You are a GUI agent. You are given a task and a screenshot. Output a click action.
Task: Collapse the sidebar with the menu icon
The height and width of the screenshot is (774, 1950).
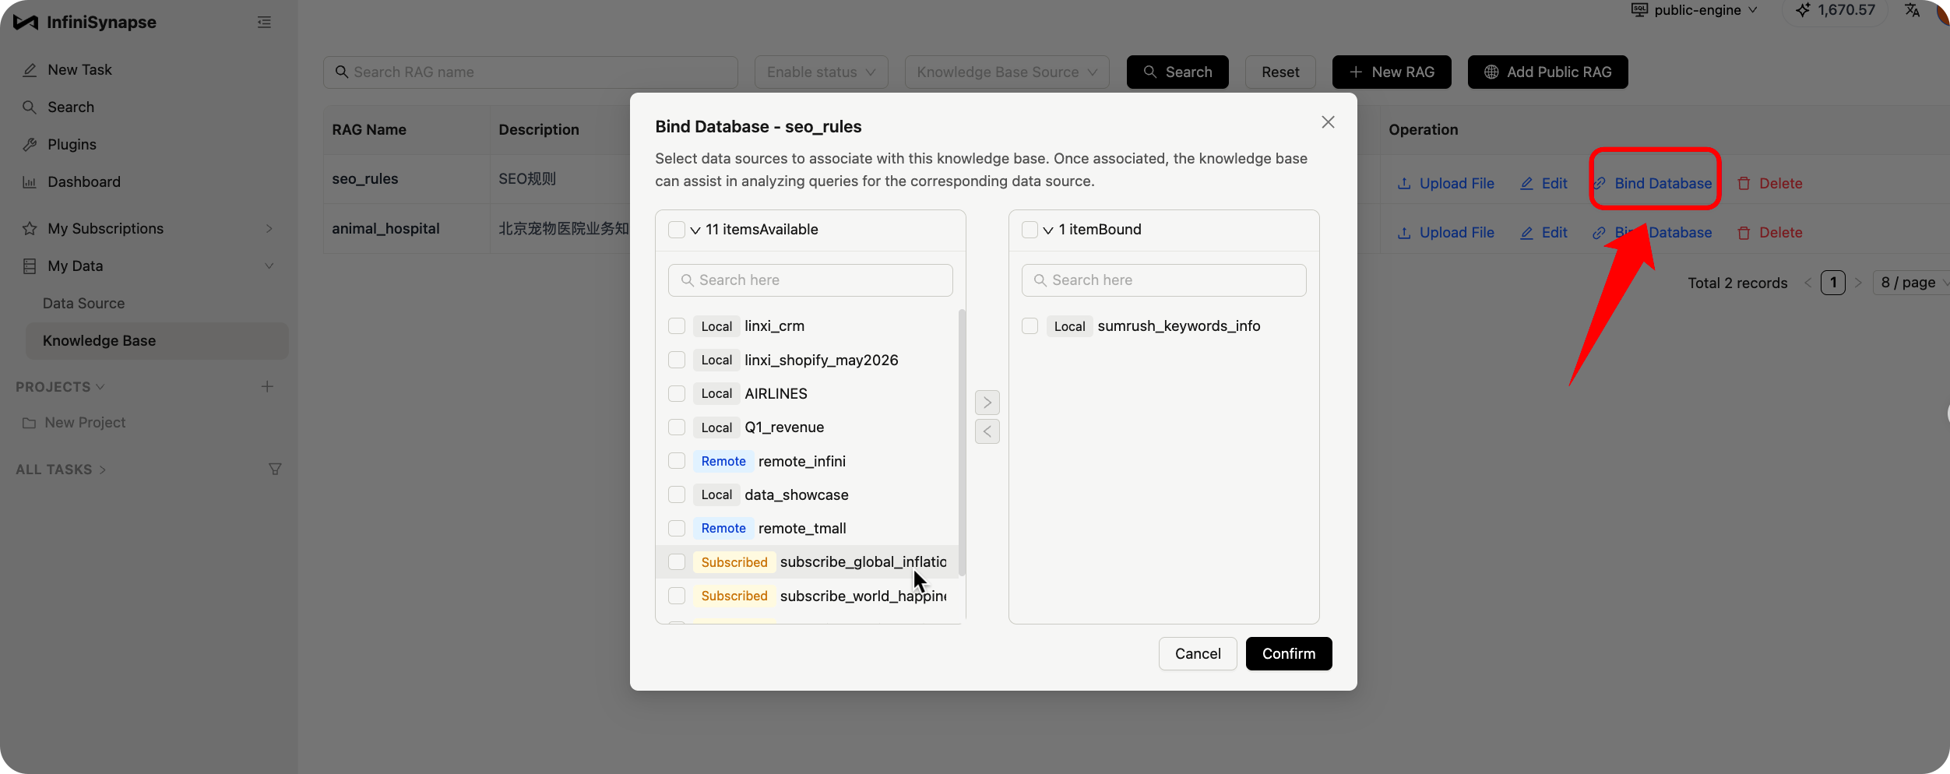[x=264, y=22]
